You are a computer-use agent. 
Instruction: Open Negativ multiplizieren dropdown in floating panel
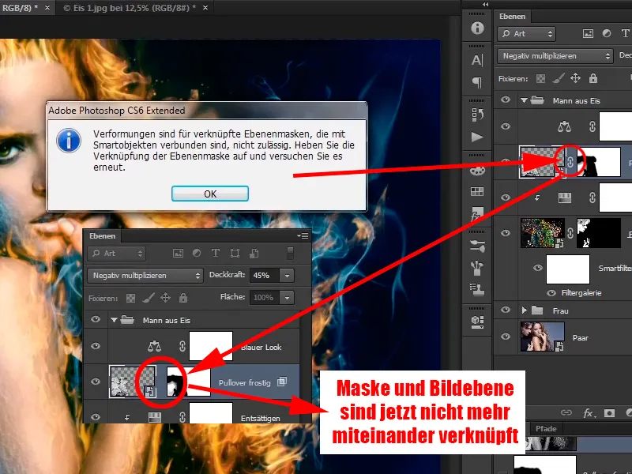tap(145, 275)
